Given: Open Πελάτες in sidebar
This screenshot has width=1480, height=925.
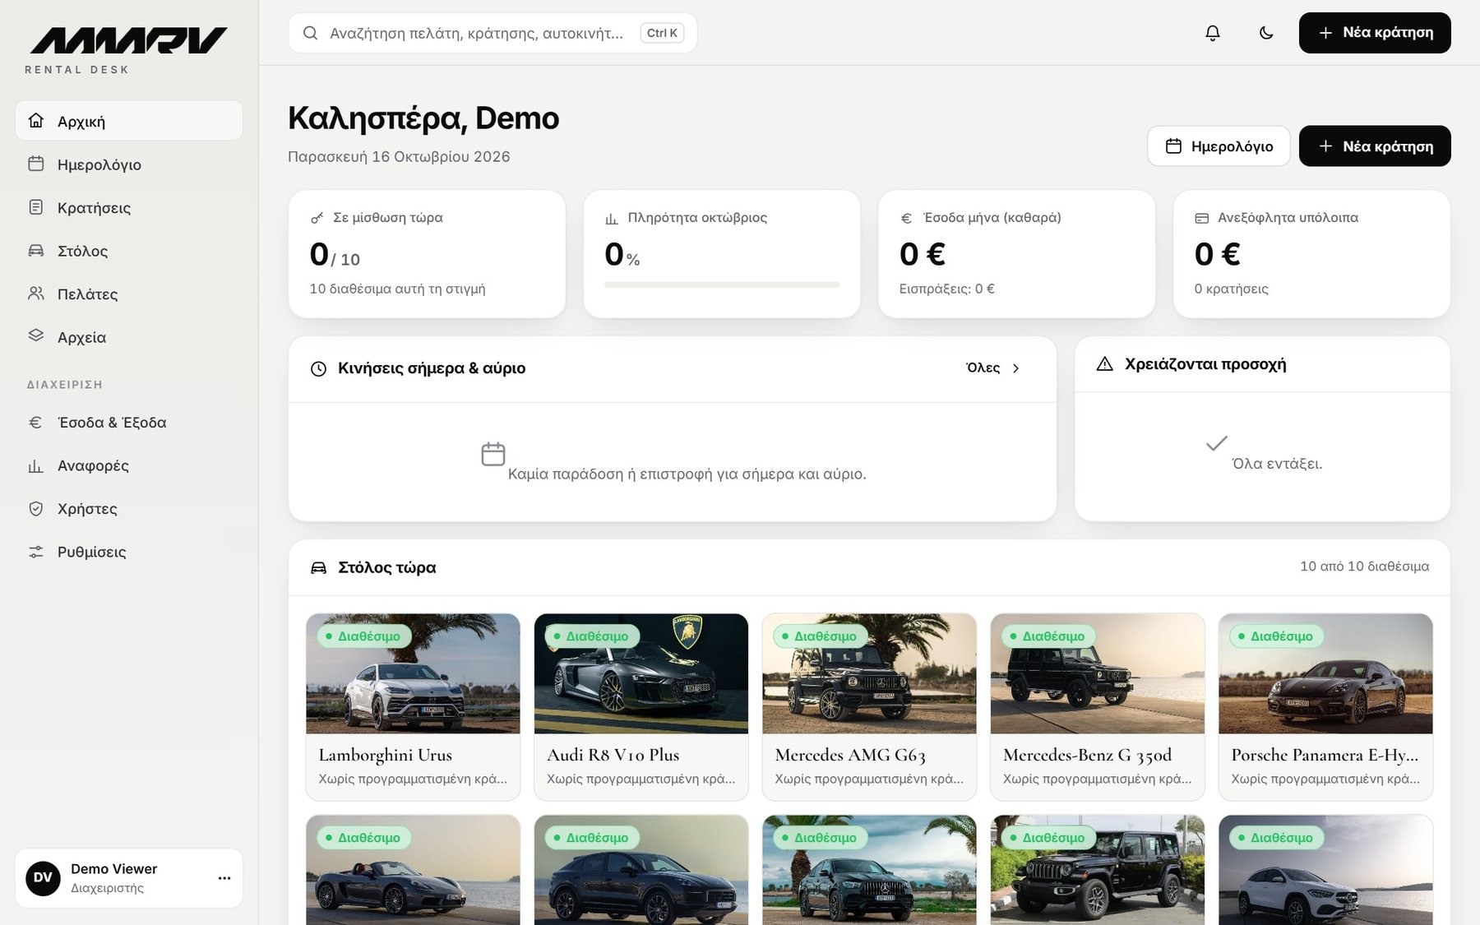Looking at the screenshot, I should click(129, 294).
